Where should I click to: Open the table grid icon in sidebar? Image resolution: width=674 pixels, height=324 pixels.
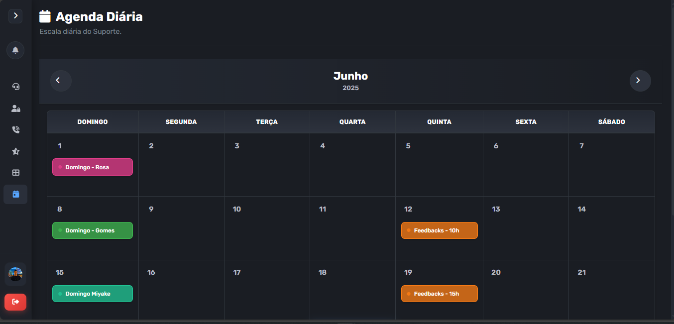(x=15, y=173)
